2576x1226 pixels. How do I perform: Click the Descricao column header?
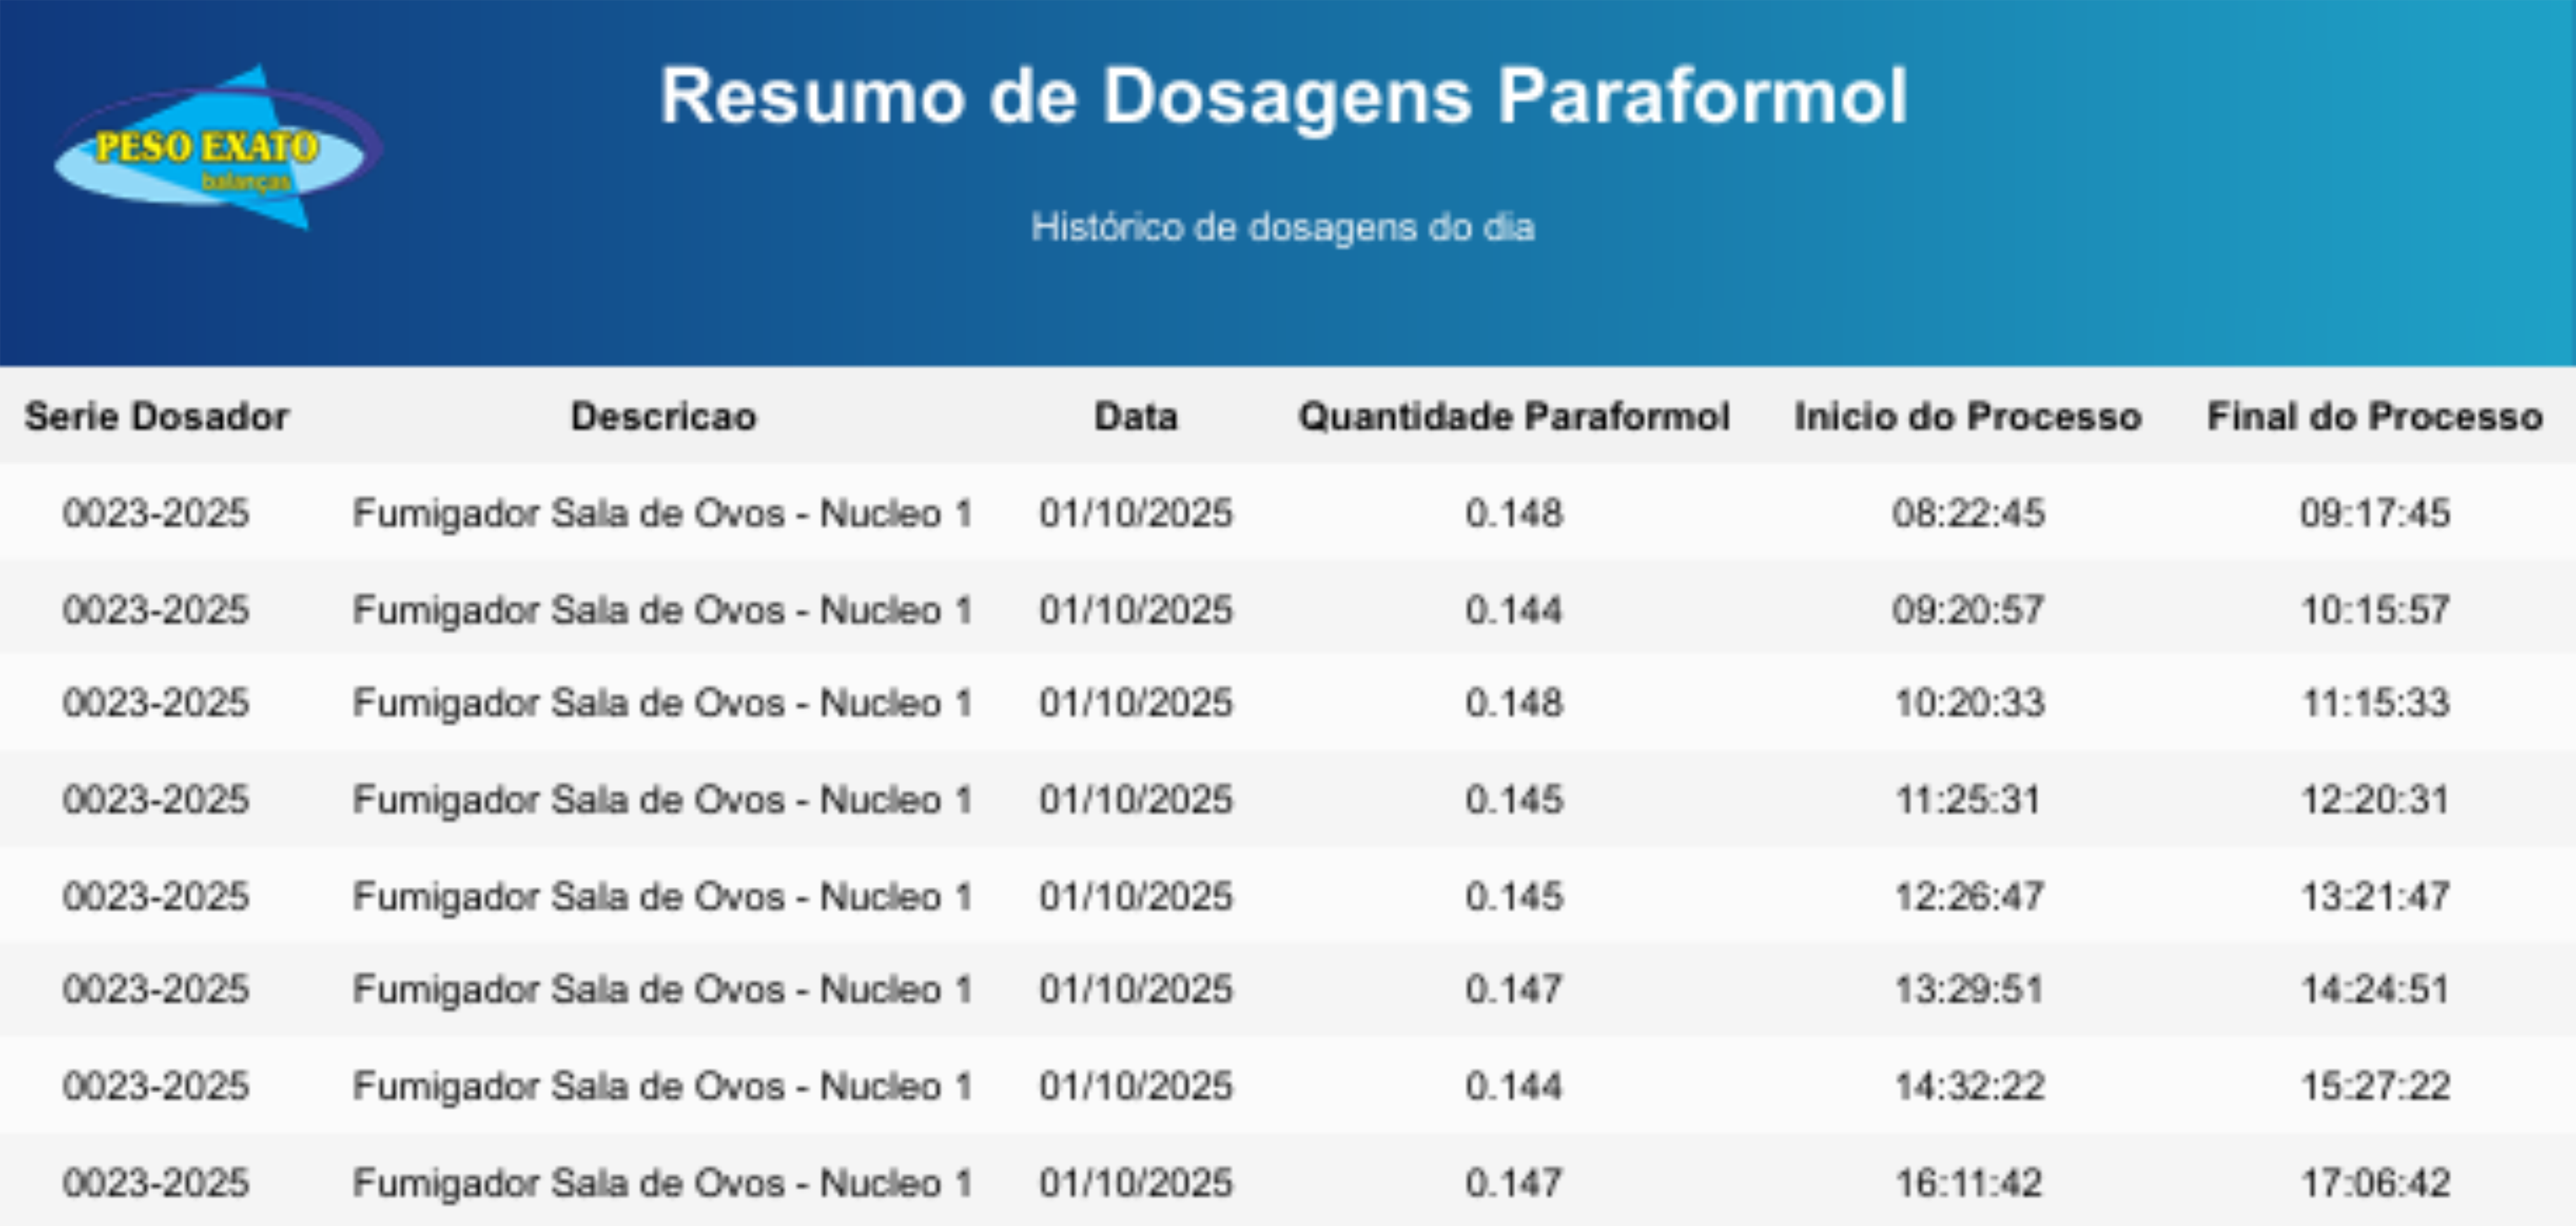click(663, 416)
